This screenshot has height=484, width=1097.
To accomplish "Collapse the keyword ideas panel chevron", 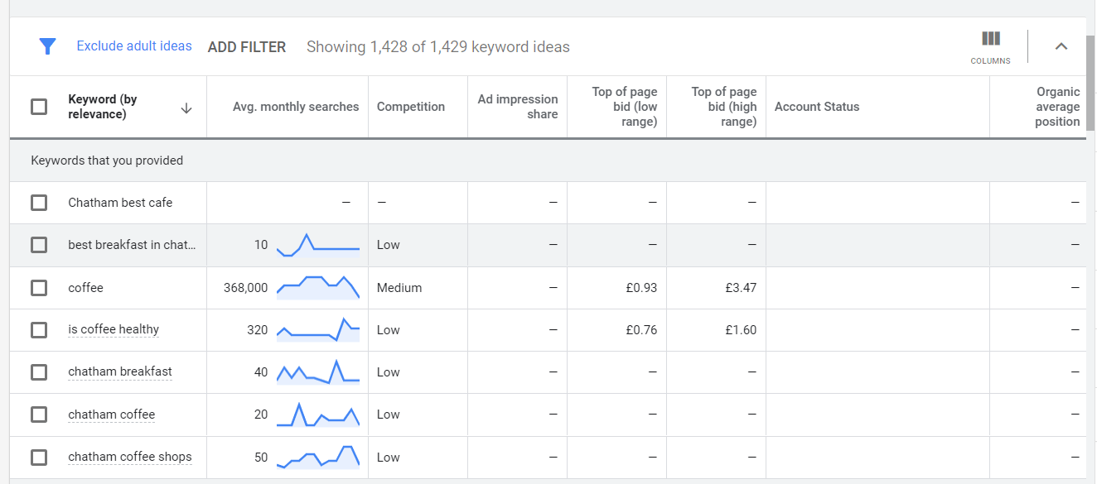I will tap(1061, 46).
